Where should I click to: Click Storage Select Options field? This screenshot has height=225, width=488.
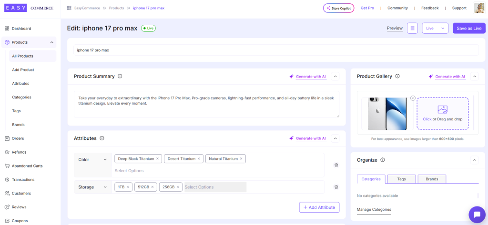pyautogui.click(x=215, y=187)
